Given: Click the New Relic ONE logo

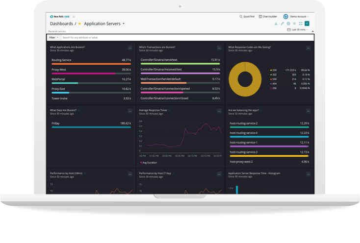Looking at the screenshot, I should click(60, 16).
